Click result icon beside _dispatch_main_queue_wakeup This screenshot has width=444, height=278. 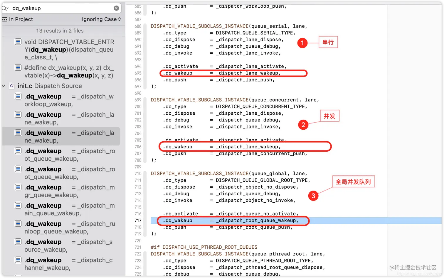click(x=18, y=205)
